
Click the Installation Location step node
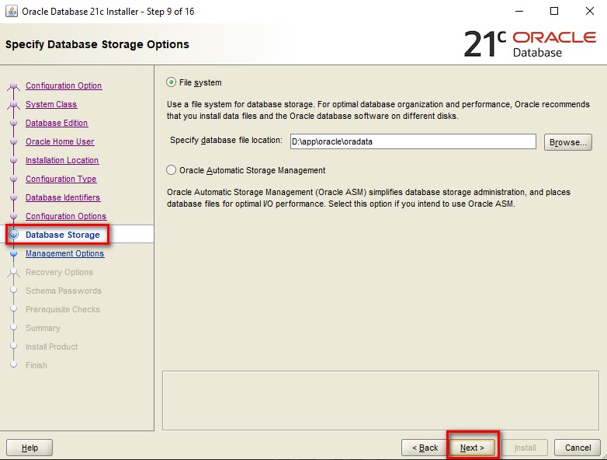tap(13, 160)
